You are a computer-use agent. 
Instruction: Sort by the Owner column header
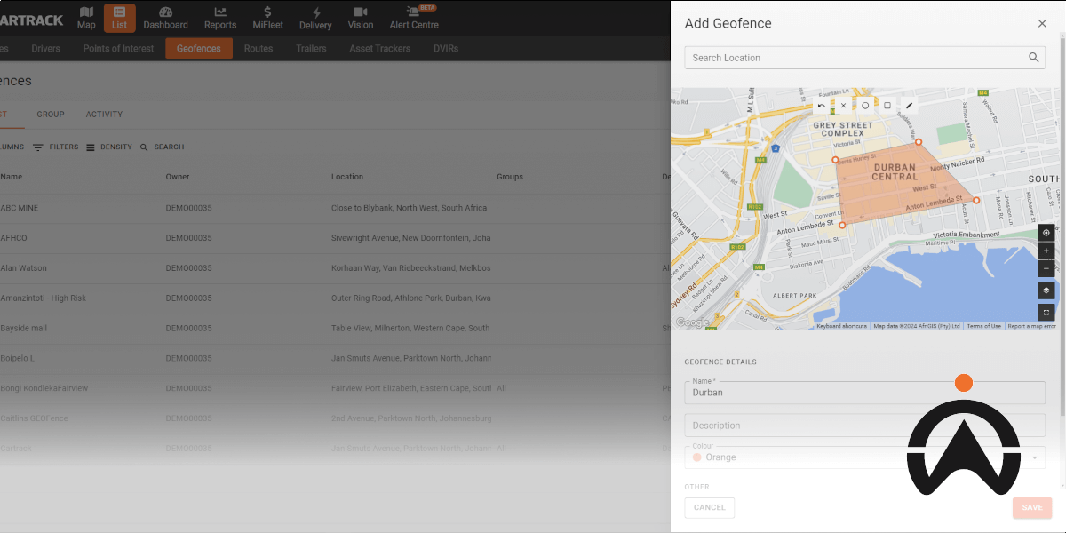(x=178, y=177)
